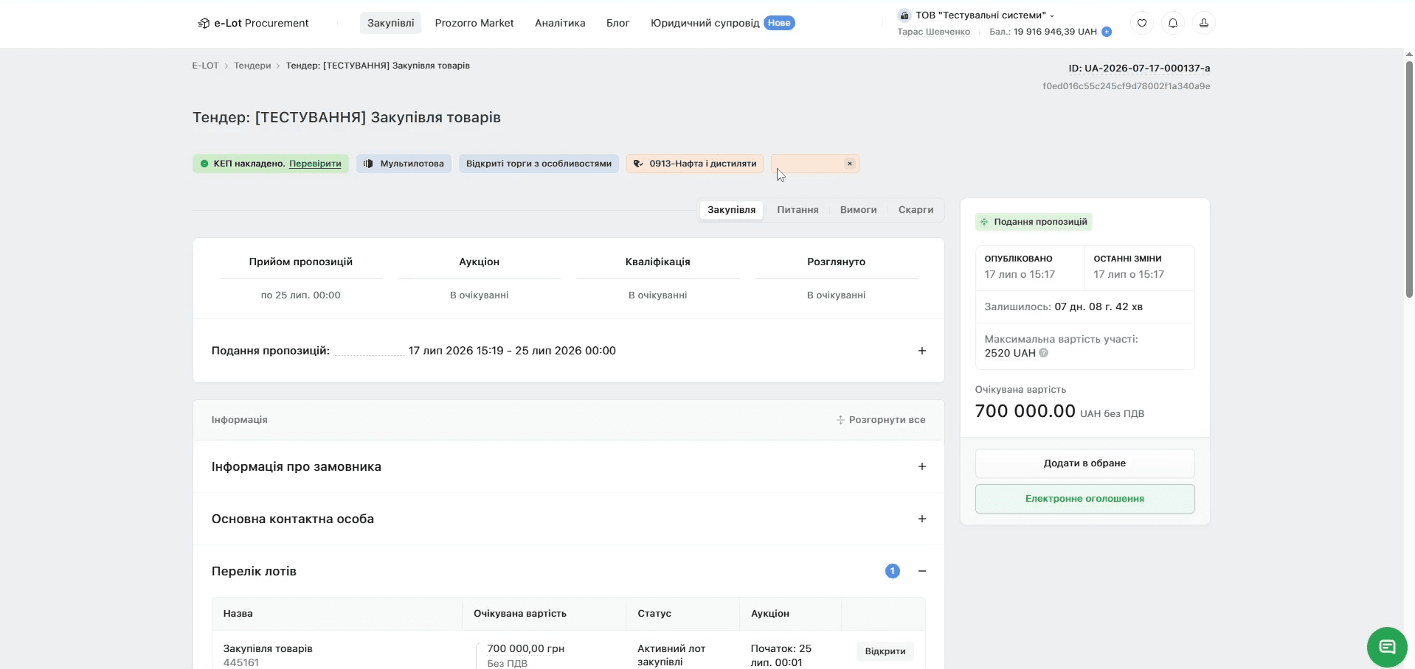Collapse the Перелік лотів section

pyautogui.click(x=922, y=571)
